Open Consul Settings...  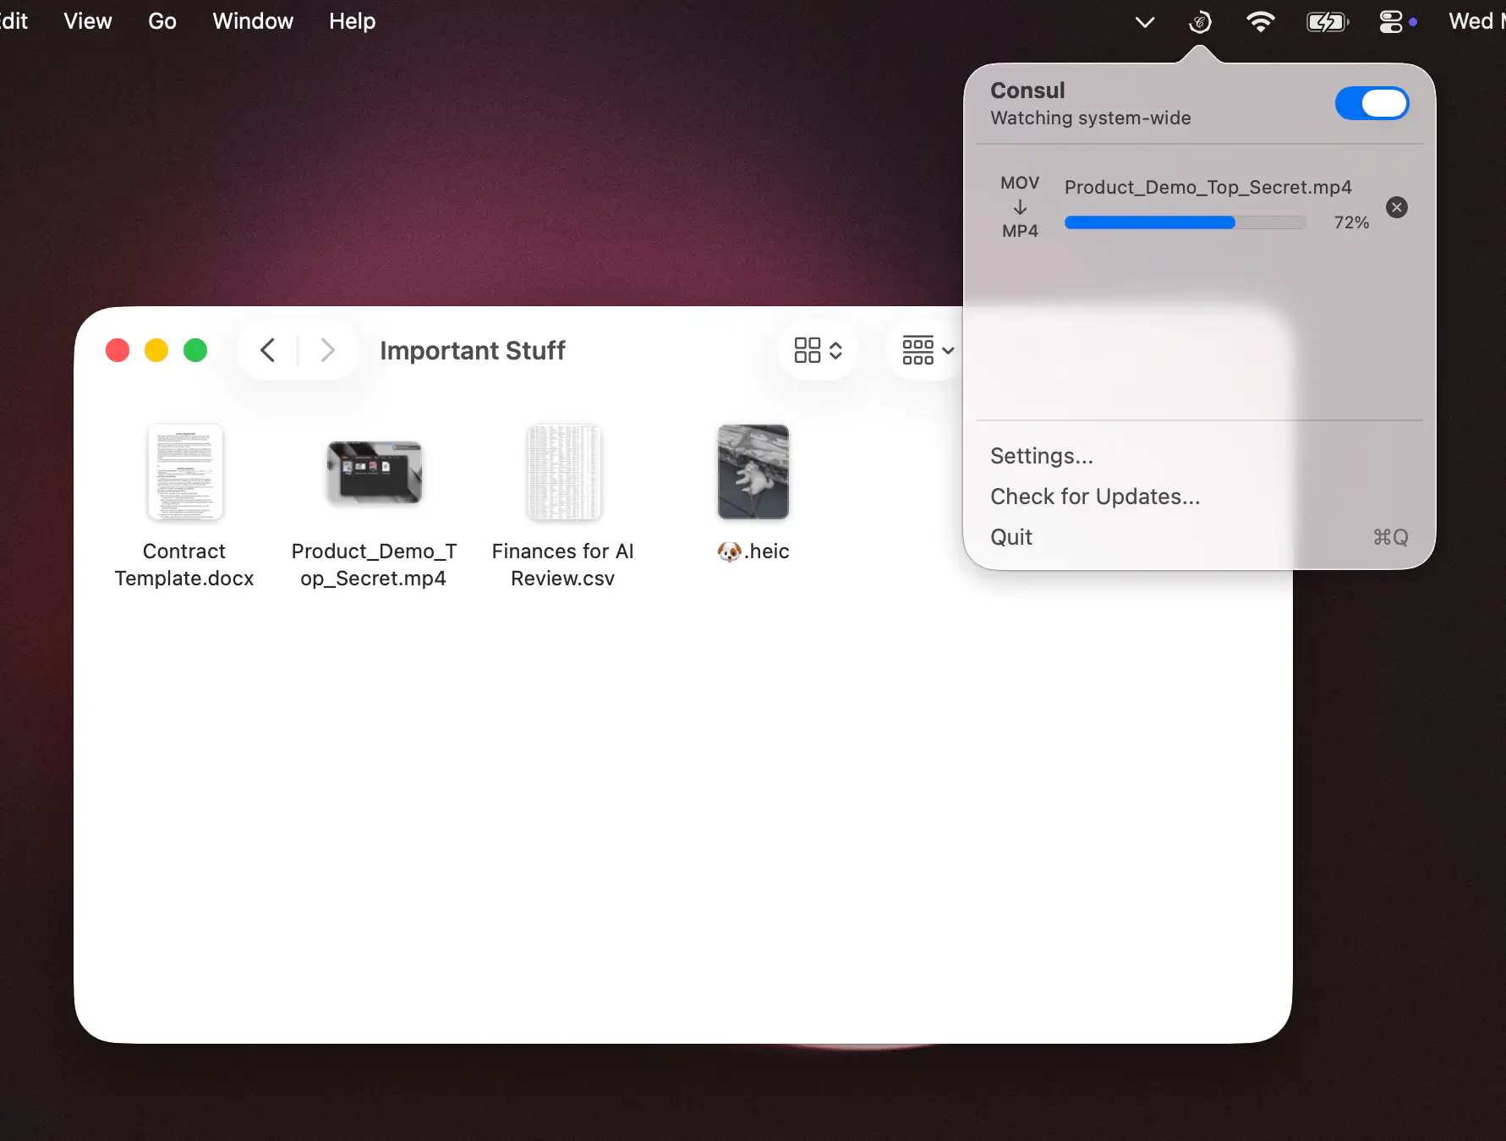pyautogui.click(x=1042, y=456)
